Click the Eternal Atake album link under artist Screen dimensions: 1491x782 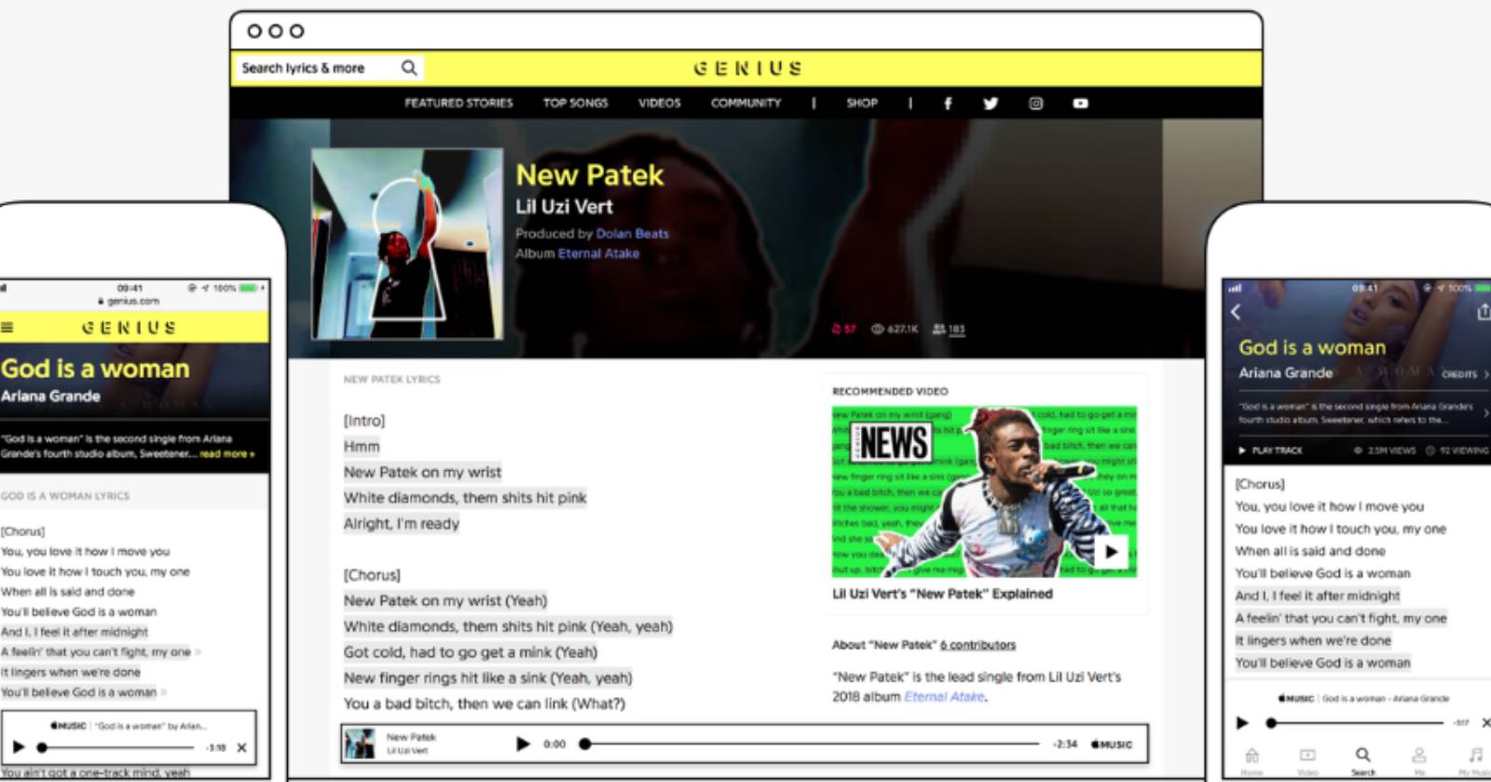click(598, 253)
